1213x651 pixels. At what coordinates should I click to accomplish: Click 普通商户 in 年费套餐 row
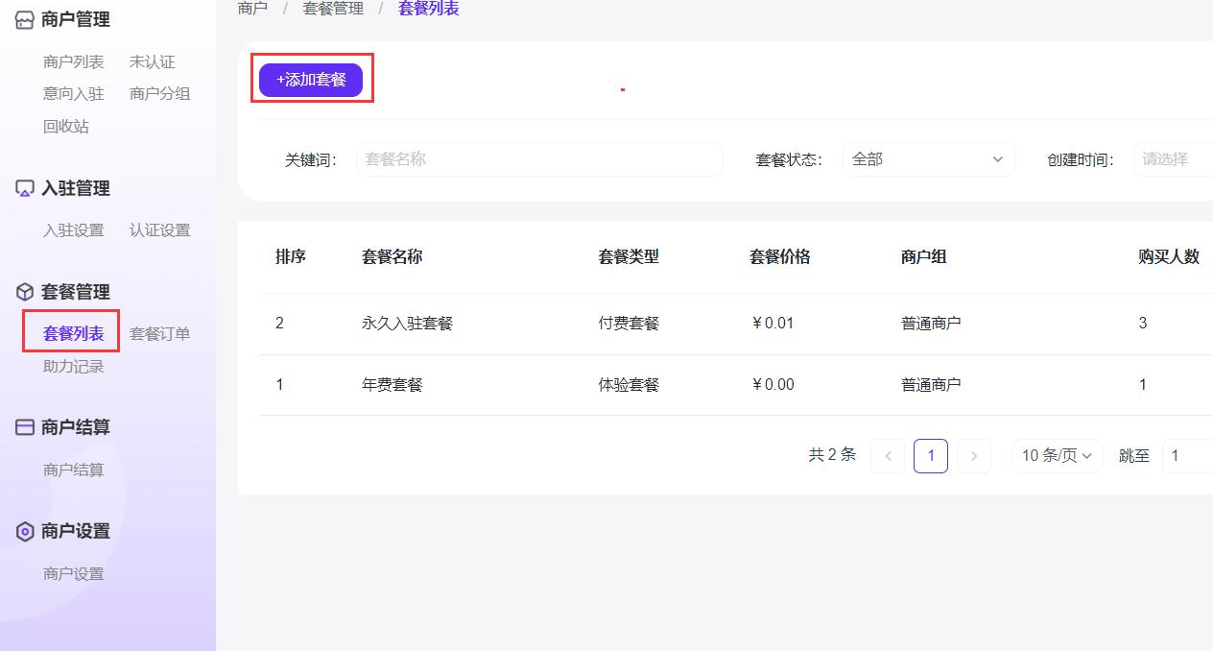tap(931, 385)
